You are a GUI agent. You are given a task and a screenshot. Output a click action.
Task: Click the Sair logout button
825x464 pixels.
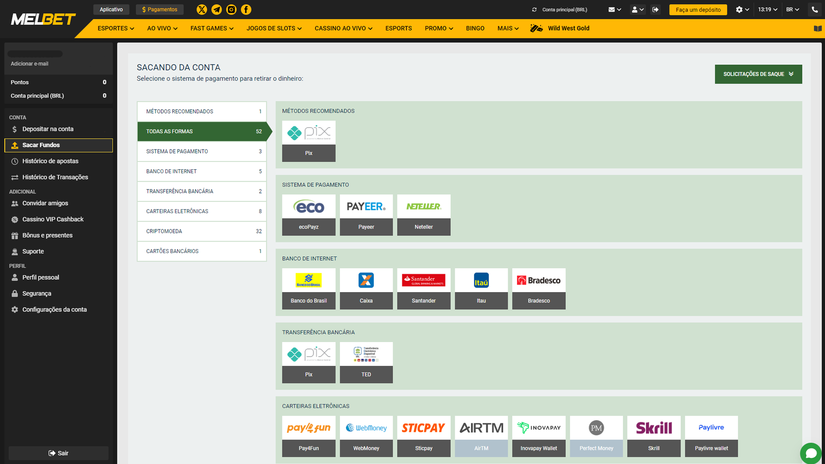(x=58, y=453)
